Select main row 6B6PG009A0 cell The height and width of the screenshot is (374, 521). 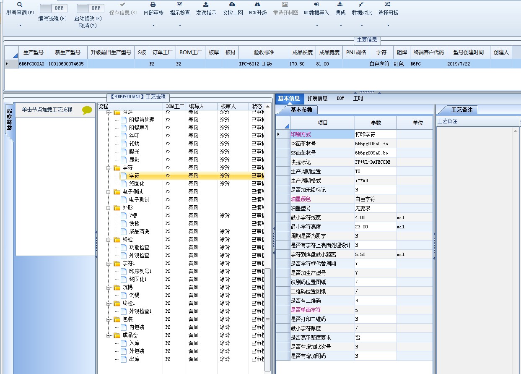click(x=34, y=64)
